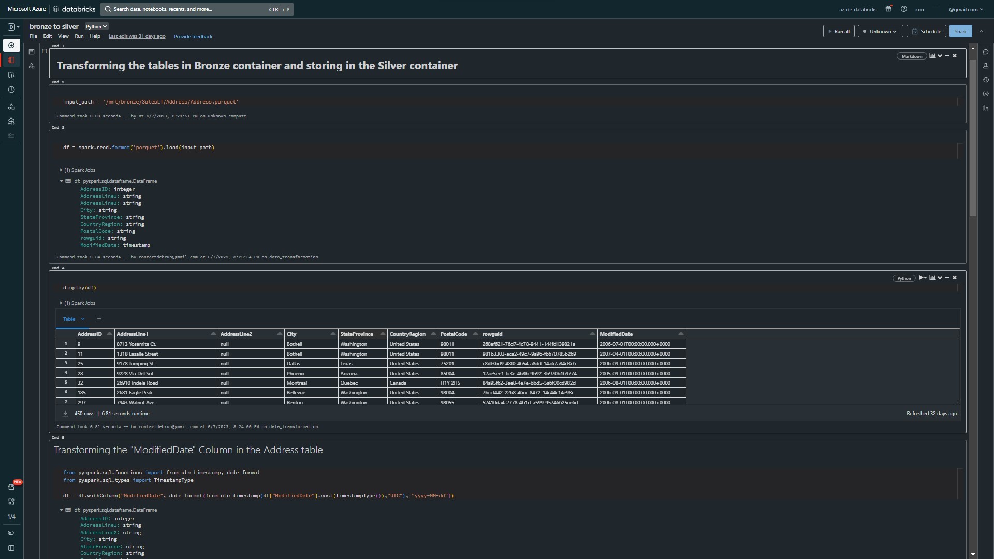Viewport: 994px width, 559px height.
Task: Collapse Cmd 4 cell with its minus icon
Action: tap(947, 278)
